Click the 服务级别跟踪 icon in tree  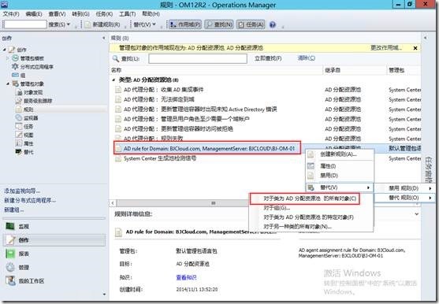19,101
